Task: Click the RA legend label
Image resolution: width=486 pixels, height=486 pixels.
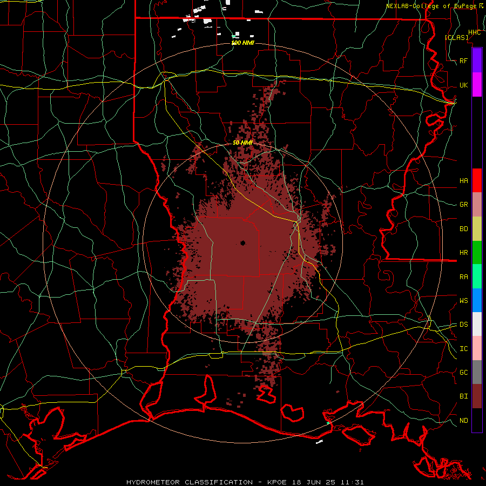Action: tap(464, 277)
